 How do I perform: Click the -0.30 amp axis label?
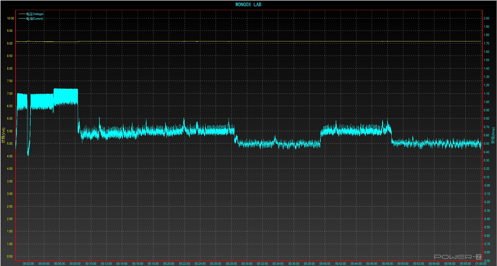pyautogui.click(x=487, y=211)
